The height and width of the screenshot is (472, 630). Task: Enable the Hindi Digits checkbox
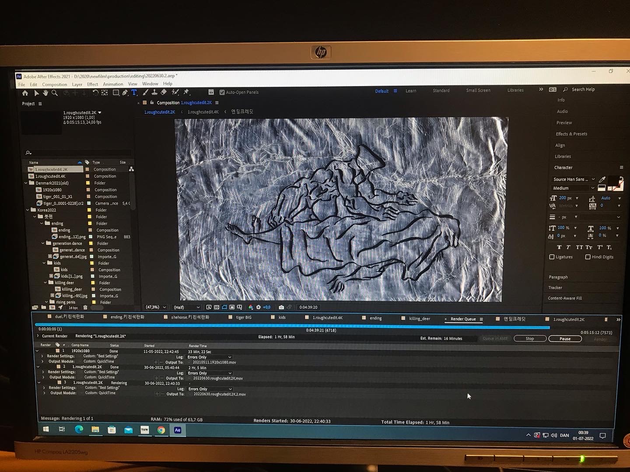[x=588, y=257]
